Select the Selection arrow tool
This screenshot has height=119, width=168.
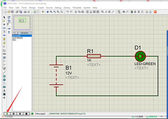4,17
